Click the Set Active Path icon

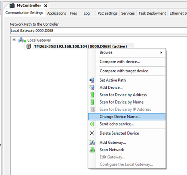coord(92,80)
